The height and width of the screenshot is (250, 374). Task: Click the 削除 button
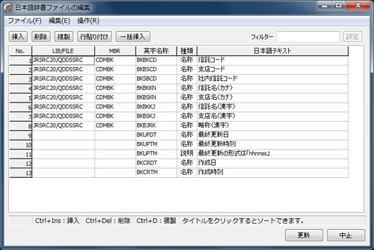click(41, 37)
